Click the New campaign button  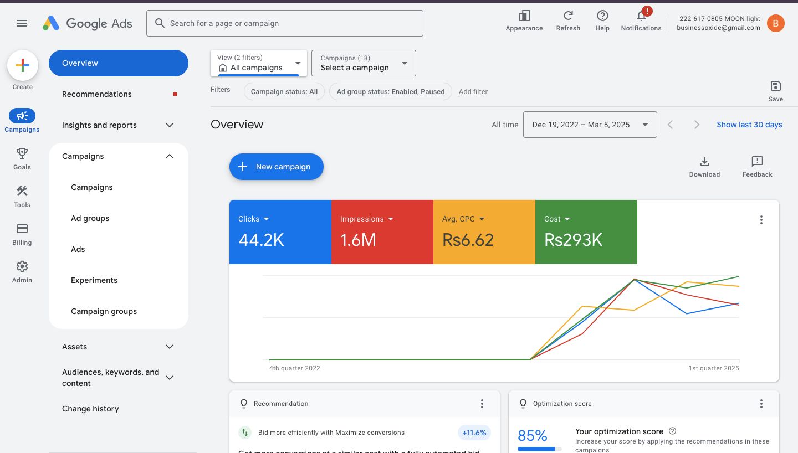point(276,167)
